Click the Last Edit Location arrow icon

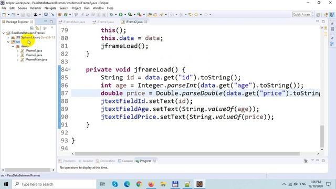click(191, 15)
